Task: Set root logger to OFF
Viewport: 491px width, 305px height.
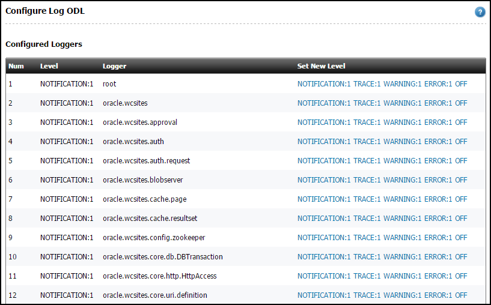Action: click(x=461, y=84)
